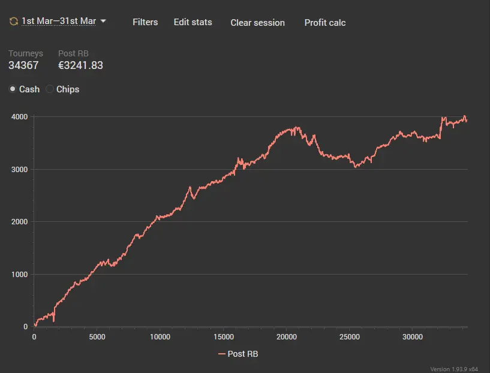The width and height of the screenshot is (490, 373).
Task: Click the version number text
Action: click(x=454, y=369)
